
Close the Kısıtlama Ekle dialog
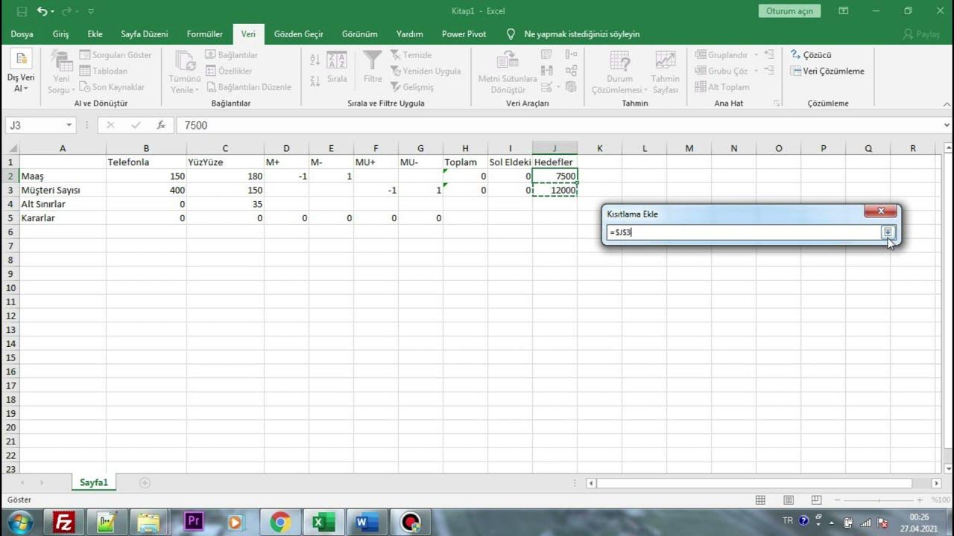[880, 211]
